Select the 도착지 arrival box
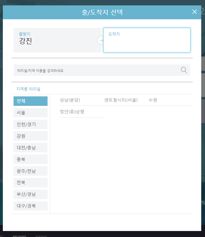The width and height of the screenshot is (205, 237). coord(147,40)
